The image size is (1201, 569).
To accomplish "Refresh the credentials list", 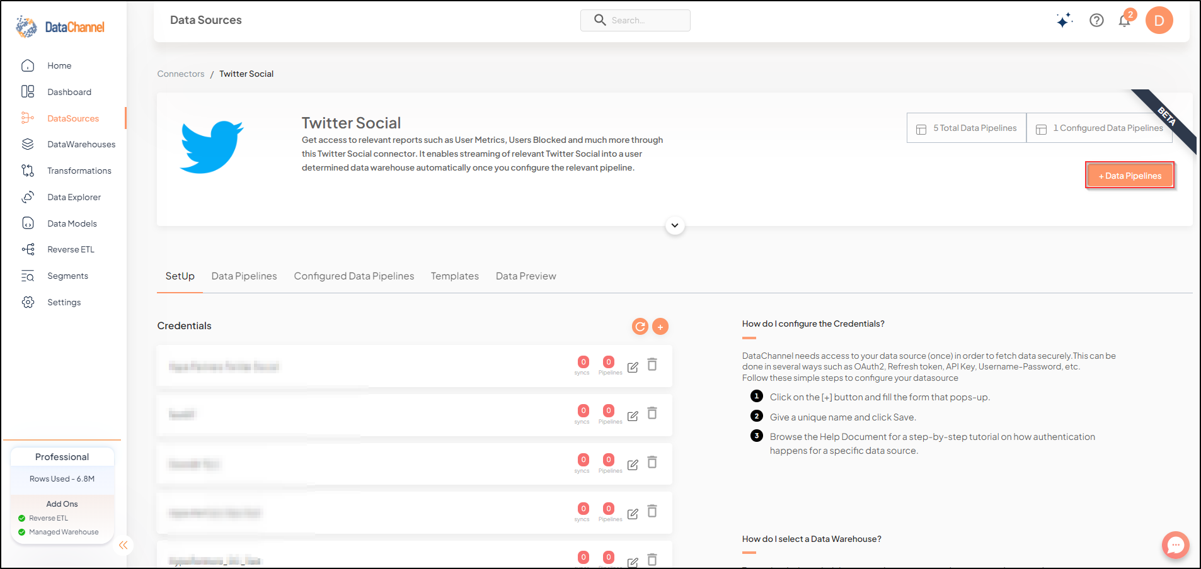I will [x=640, y=326].
